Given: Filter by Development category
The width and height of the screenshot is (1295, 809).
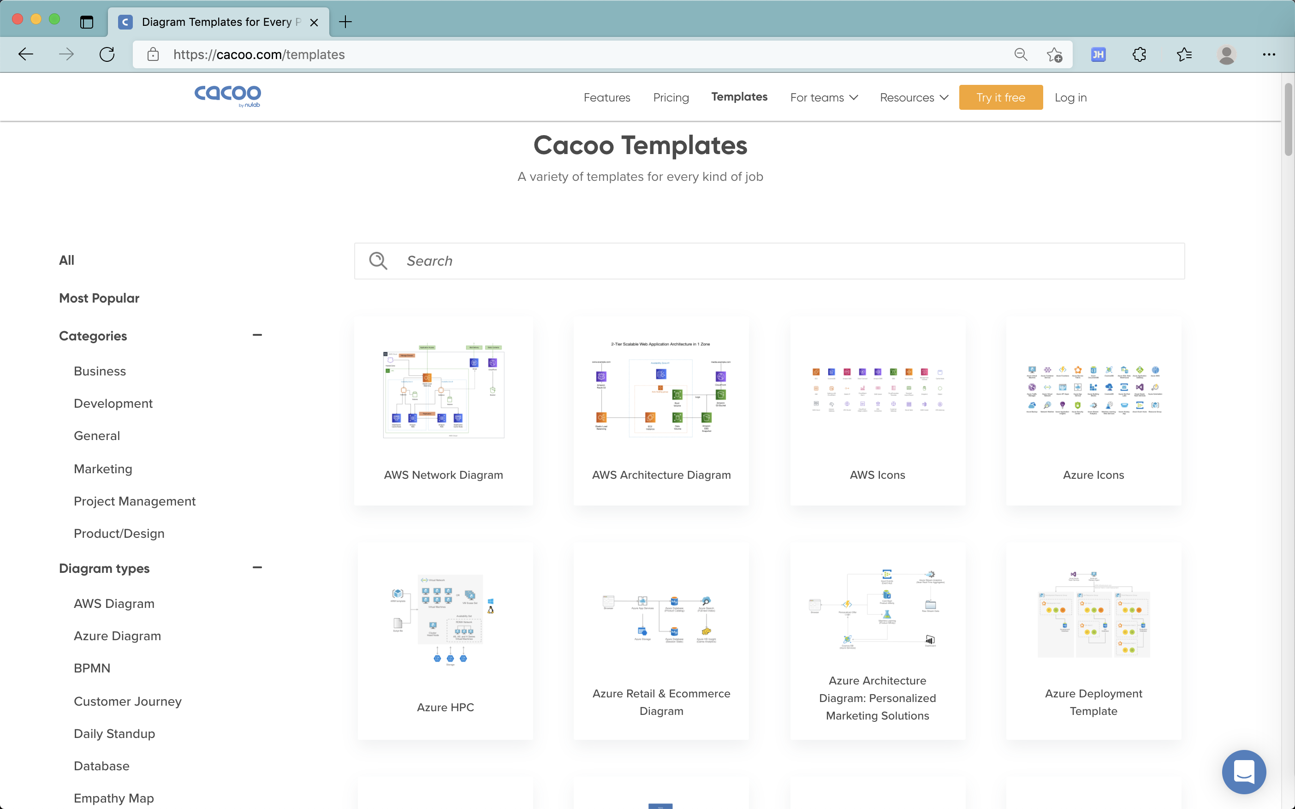Looking at the screenshot, I should [x=113, y=403].
